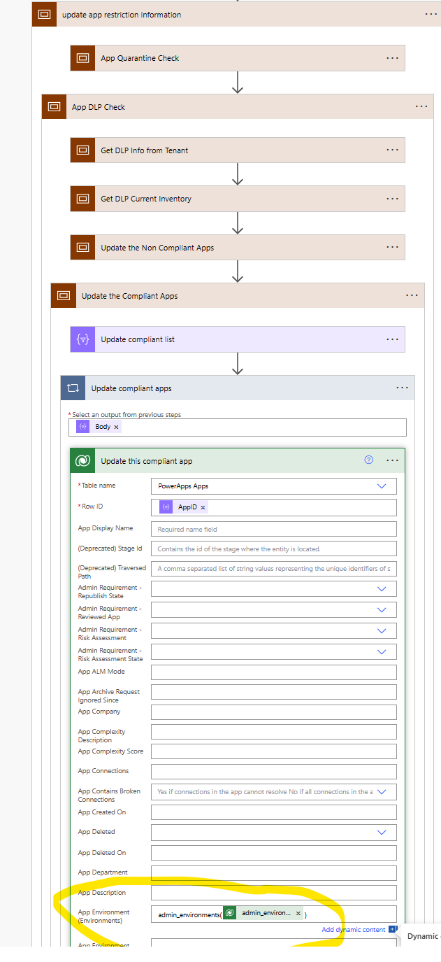The image size is (441, 962).
Task: Click the App Quarantine Check scope icon
Action: (82, 58)
